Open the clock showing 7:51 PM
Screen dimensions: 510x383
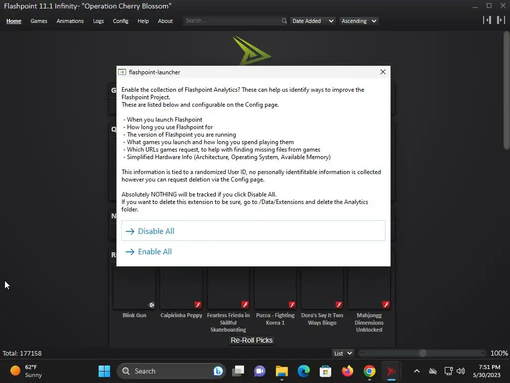(487, 371)
